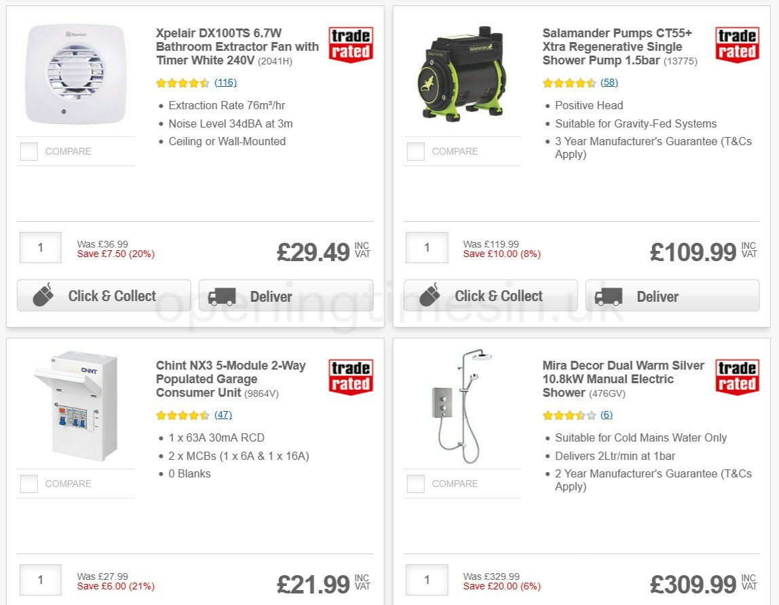Screen dimensions: 779x605
Task: Open the (47) reviews for the Chint unit
Action: click(x=224, y=414)
